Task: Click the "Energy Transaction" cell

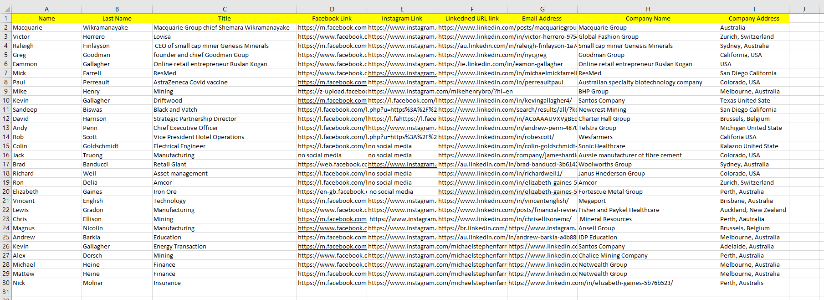Action: click(x=225, y=246)
